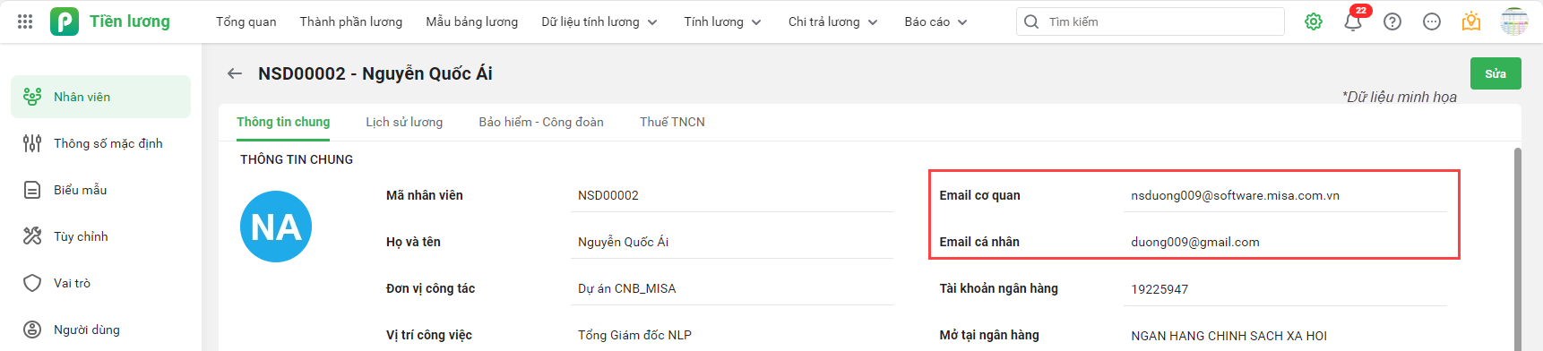1543x351 pixels.
Task: Click the help question mark icon
Action: (x=1392, y=21)
